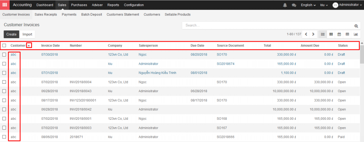
Task: Sort by Number column header
Action: click(x=76, y=46)
